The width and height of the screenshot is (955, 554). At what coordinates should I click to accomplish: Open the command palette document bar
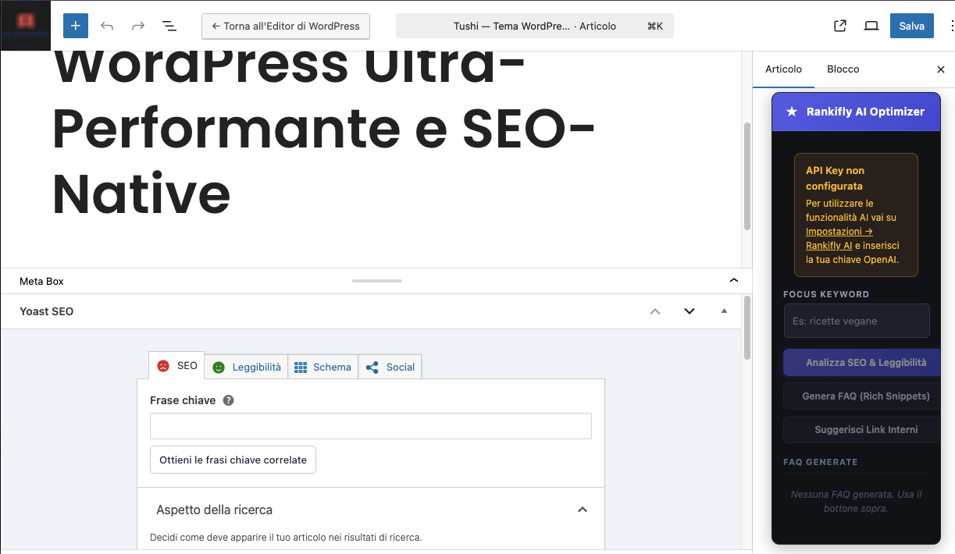pyautogui.click(x=535, y=26)
